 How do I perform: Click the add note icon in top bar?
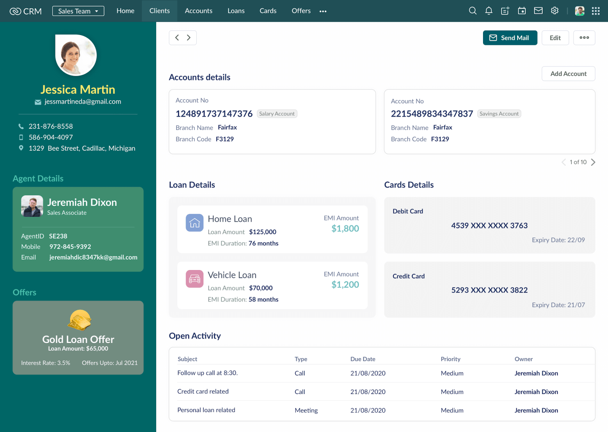coord(505,11)
